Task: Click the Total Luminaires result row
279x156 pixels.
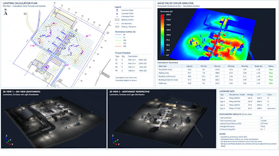Action: coord(248,118)
